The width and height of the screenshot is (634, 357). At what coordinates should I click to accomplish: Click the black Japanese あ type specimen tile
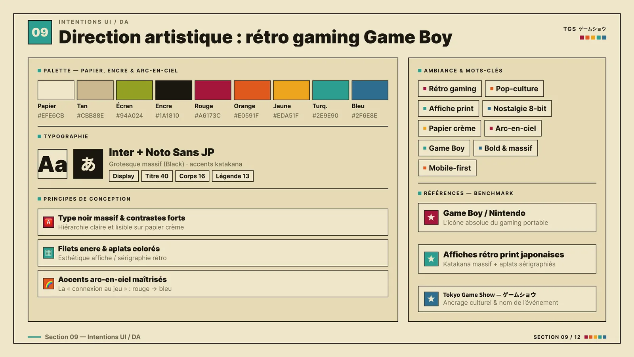point(88,164)
